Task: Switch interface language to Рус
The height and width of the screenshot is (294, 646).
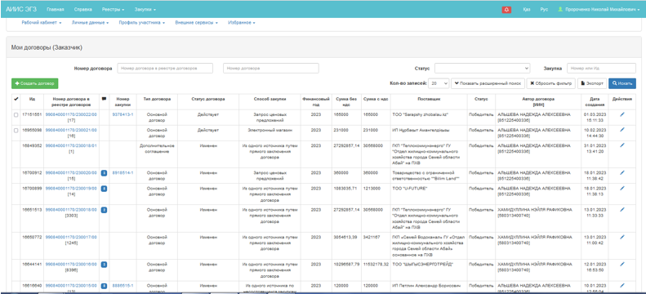Action: click(544, 9)
